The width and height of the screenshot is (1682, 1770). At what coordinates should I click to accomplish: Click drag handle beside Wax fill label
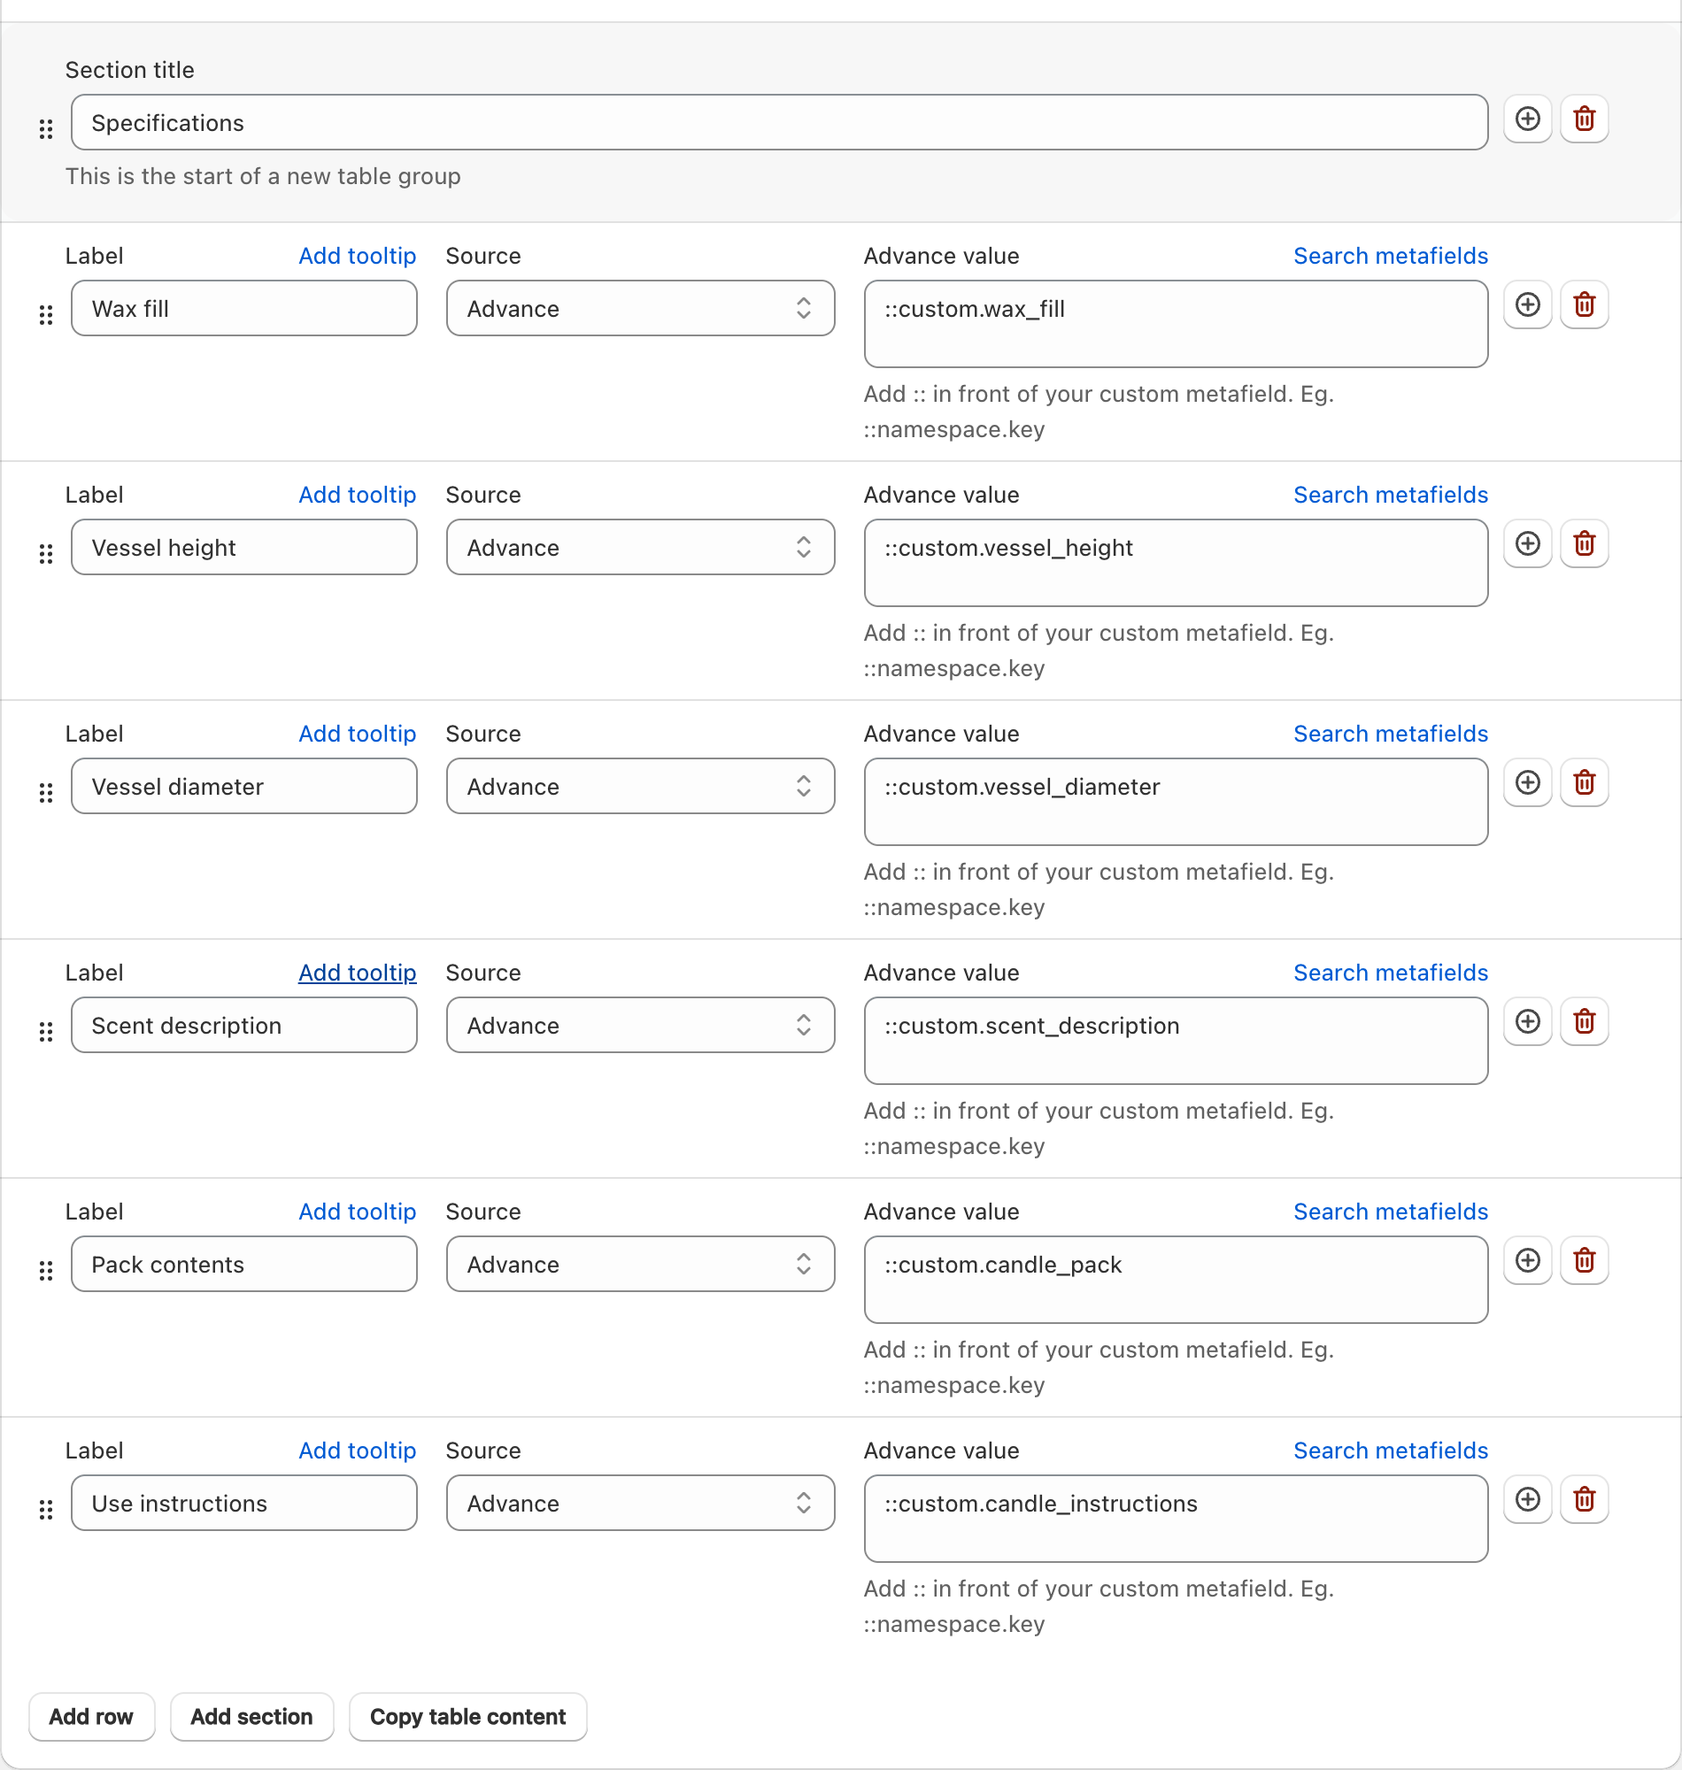[x=46, y=314]
